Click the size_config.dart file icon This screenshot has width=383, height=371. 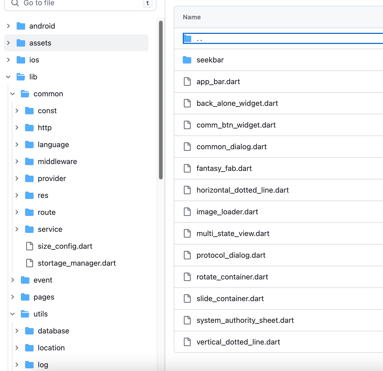tap(30, 246)
